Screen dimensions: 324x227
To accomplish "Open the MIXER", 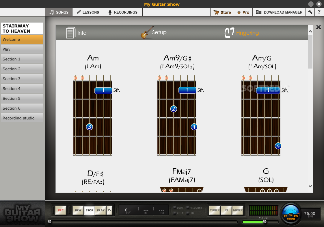I will point(238,210).
